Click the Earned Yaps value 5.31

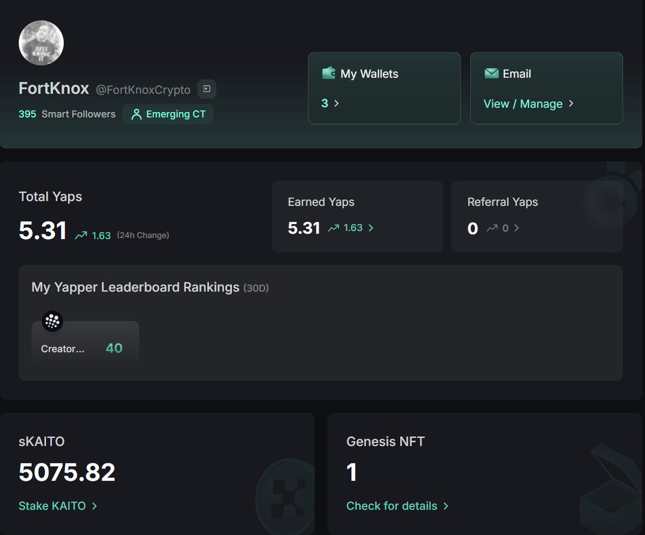coord(304,229)
